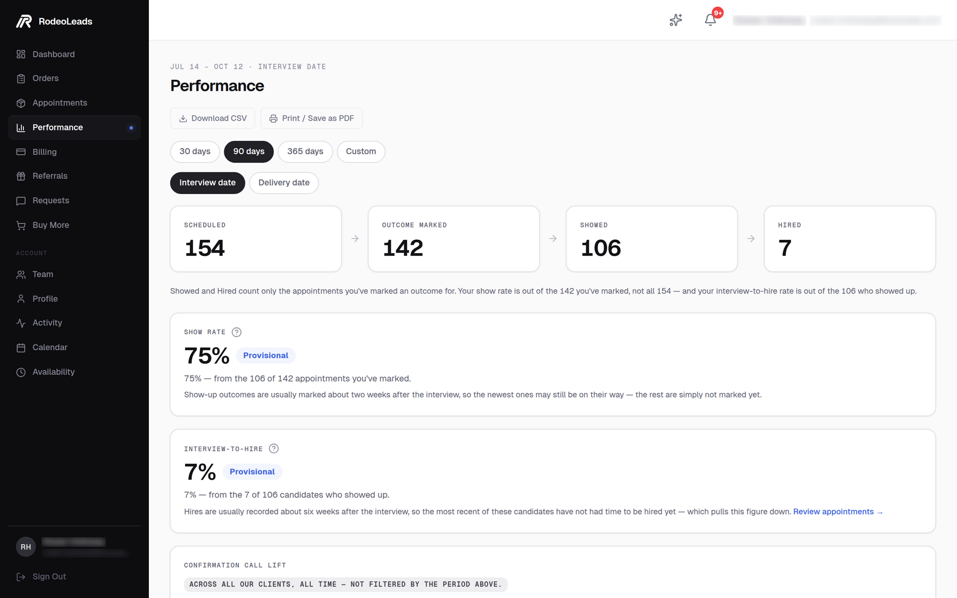Select the 30 days range

195,151
